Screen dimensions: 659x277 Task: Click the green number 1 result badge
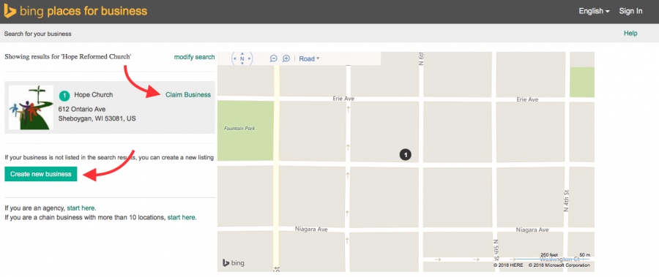[64, 96]
